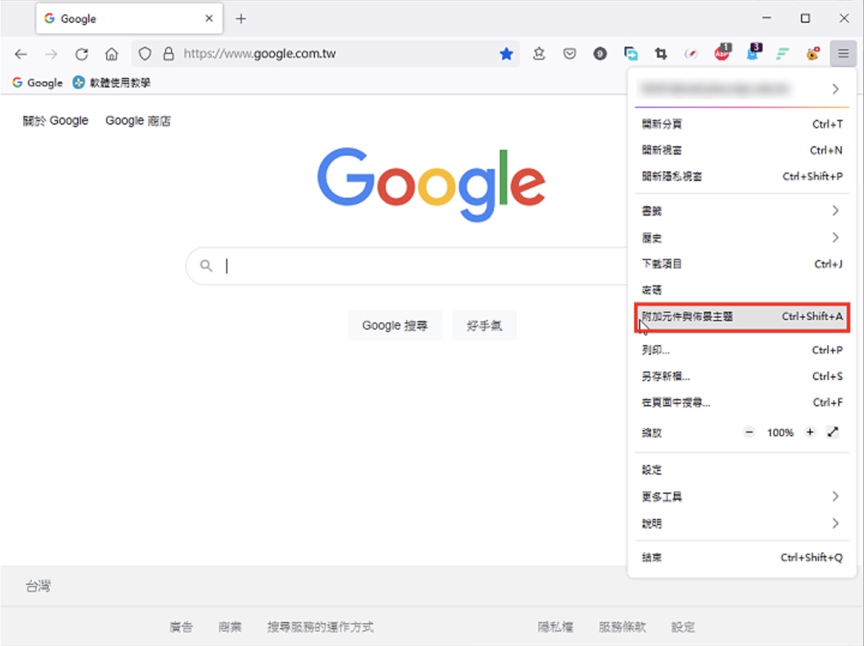Open the Google bookmark in bookmarks bar

click(x=37, y=83)
